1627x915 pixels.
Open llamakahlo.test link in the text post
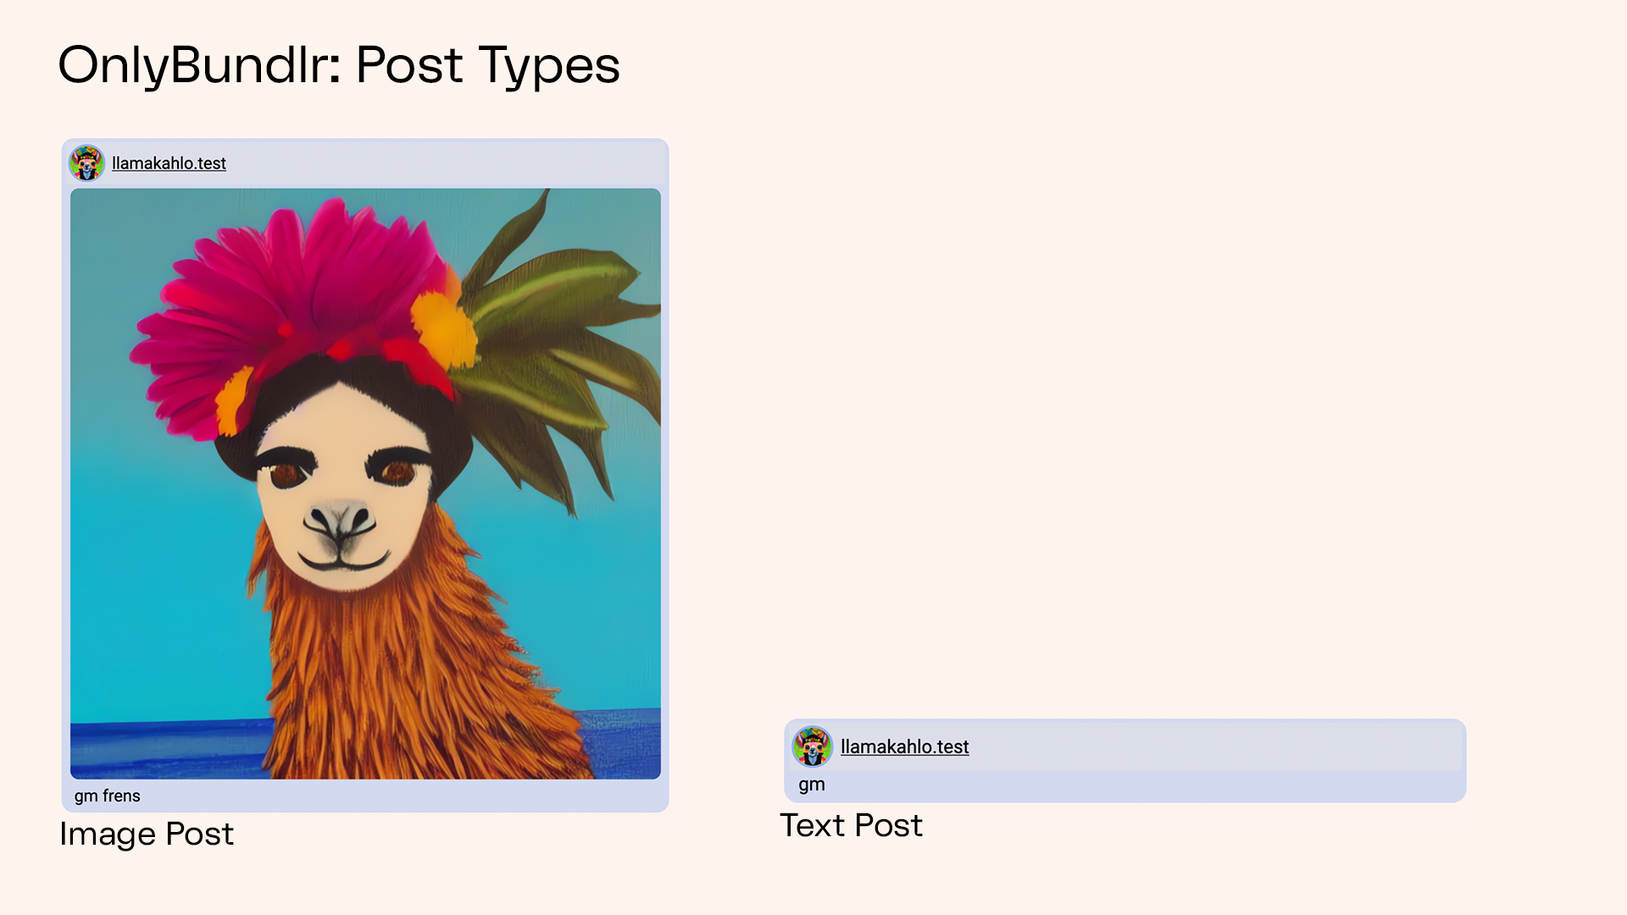click(904, 746)
